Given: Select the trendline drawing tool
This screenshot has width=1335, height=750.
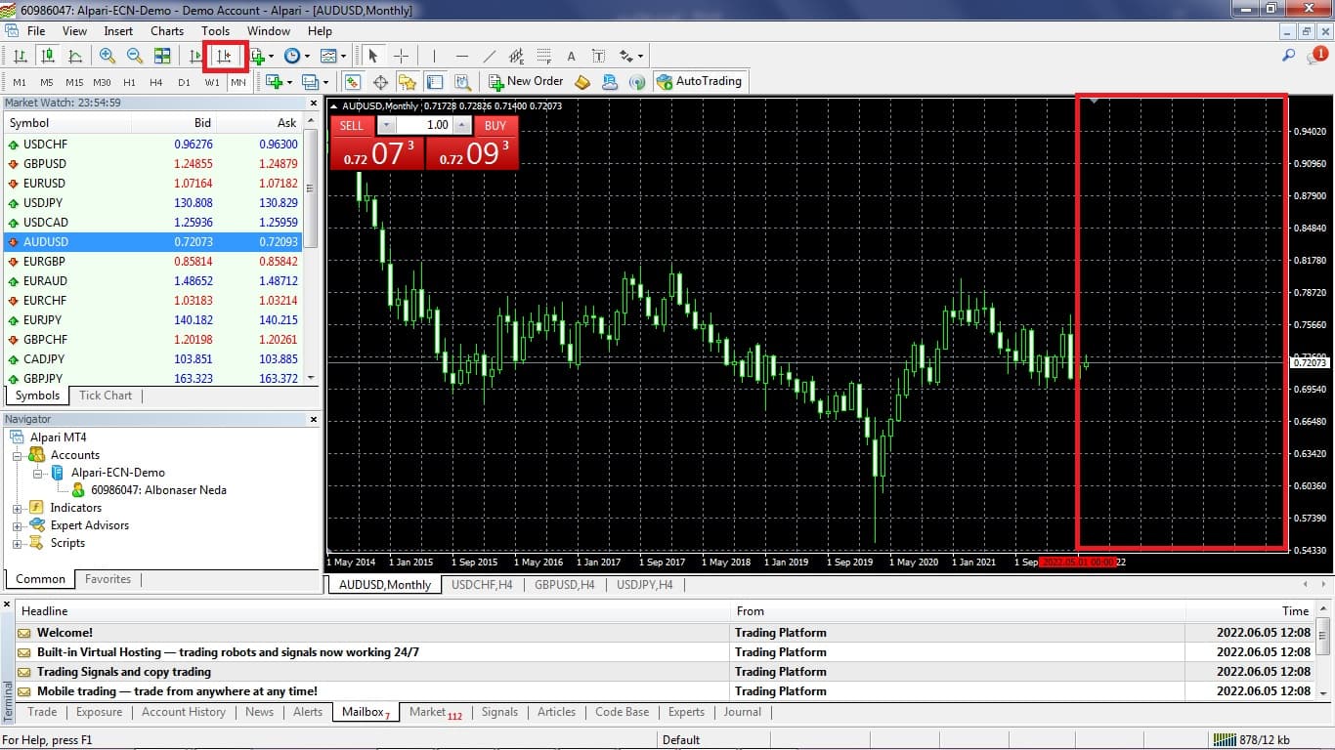Looking at the screenshot, I should (490, 57).
